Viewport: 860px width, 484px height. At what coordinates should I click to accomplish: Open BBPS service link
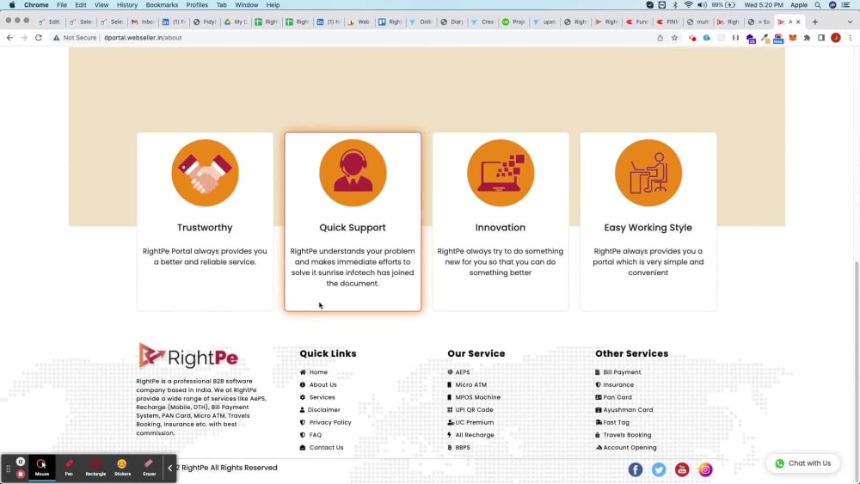coord(463,448)
